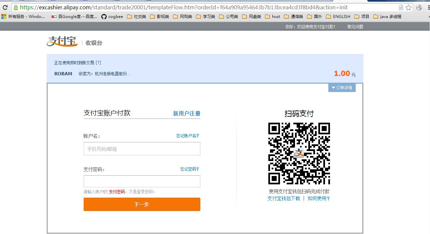430x234 pixels.
Task: Click the 支付宝 Alipay logo
Action: 62,41
